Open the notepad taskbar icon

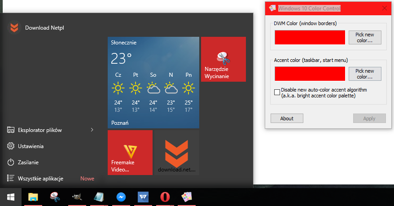[99, 197]
